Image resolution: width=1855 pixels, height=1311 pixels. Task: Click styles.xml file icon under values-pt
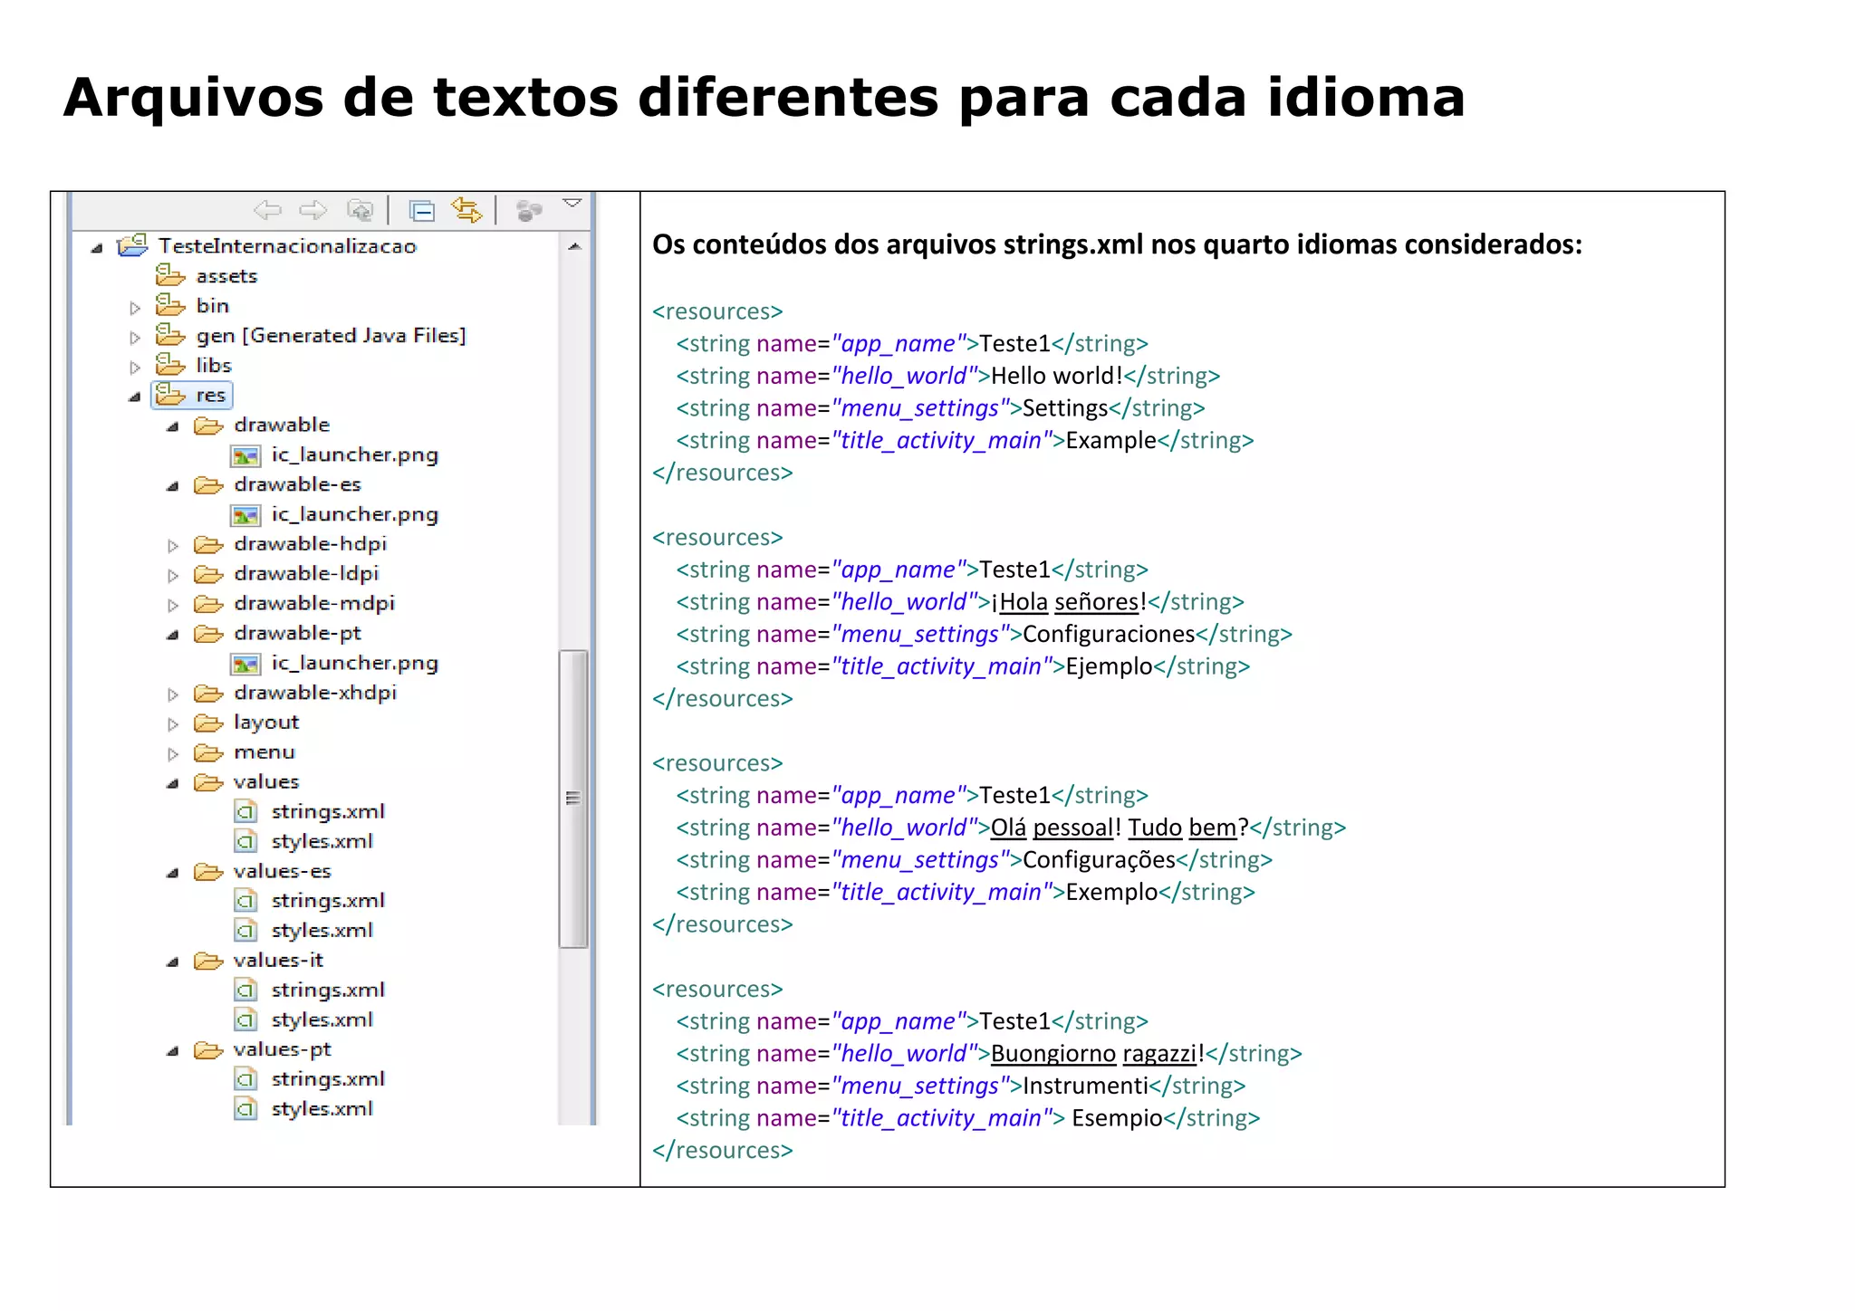(x=245, y=1109)
